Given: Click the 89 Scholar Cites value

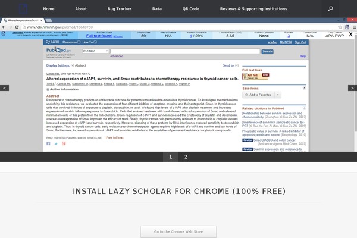Looking at the screenshot, I should click(143, 36).
